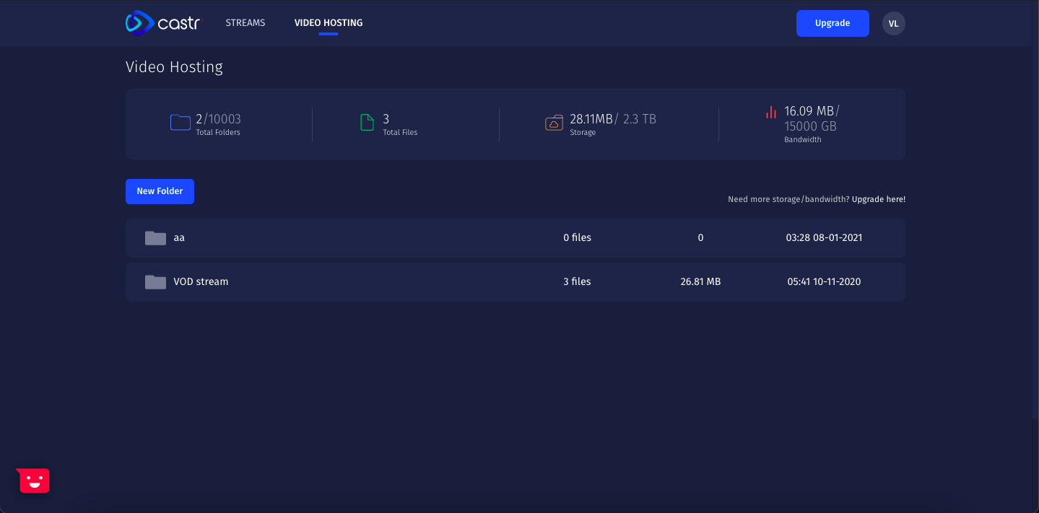Select the Video Hosting tab
Screen dimensions: 1039x513
pos(329,23)
